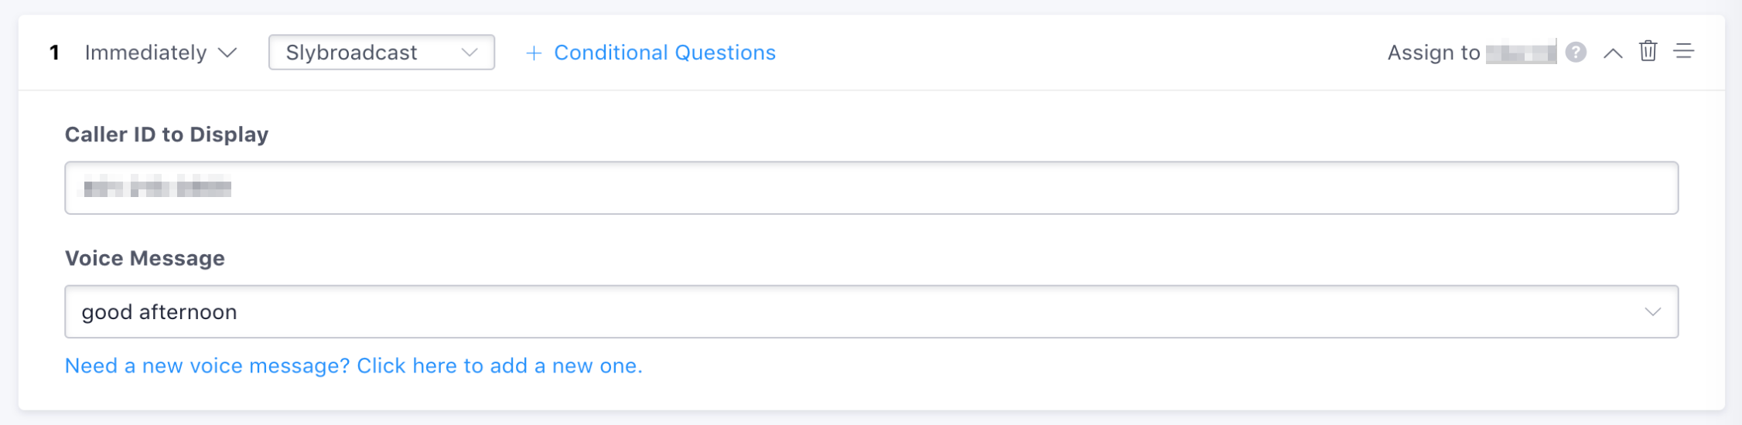Click the 'Assign to' label text

pos(1433,53)
